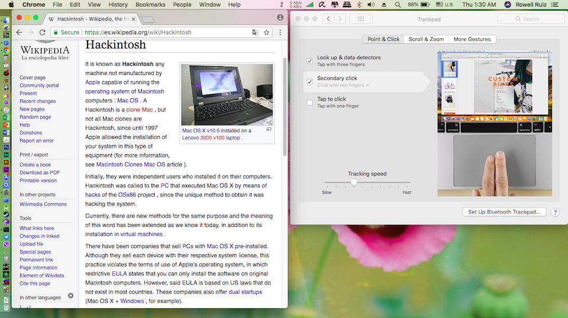The height and width of the screenshot is (318, 568).
Task: Switch to the Point & Click tab
Action: click(x=383, y=39)
